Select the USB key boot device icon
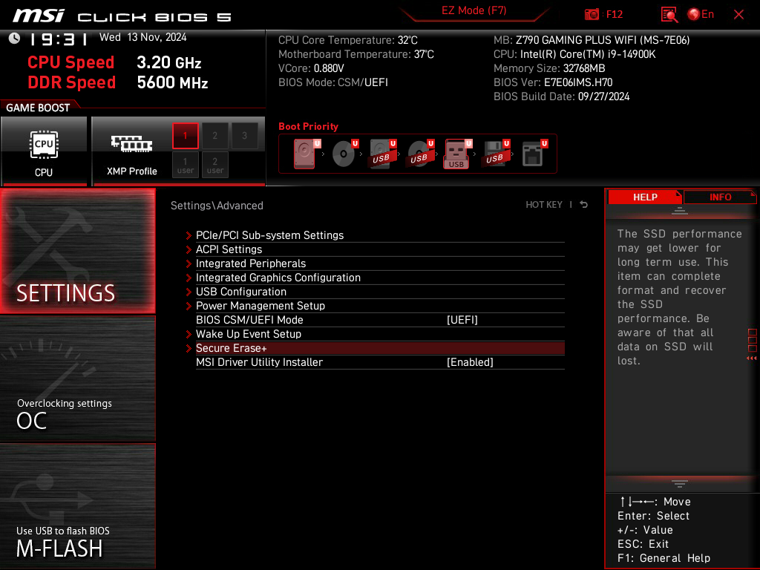 click(457, 154)
